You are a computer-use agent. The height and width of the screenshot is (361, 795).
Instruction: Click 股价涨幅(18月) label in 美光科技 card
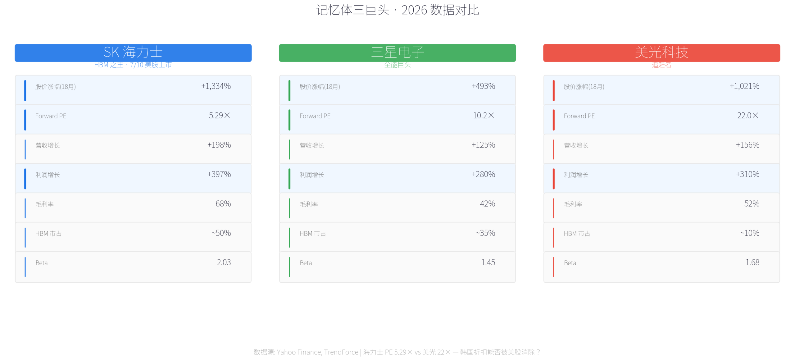pos(584,87)
